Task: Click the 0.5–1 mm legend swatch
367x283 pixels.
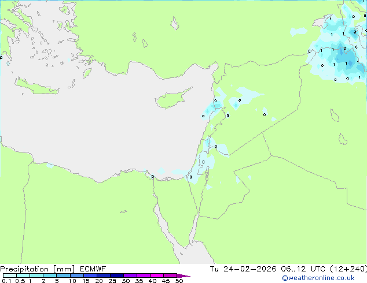Action: (23, 275)
